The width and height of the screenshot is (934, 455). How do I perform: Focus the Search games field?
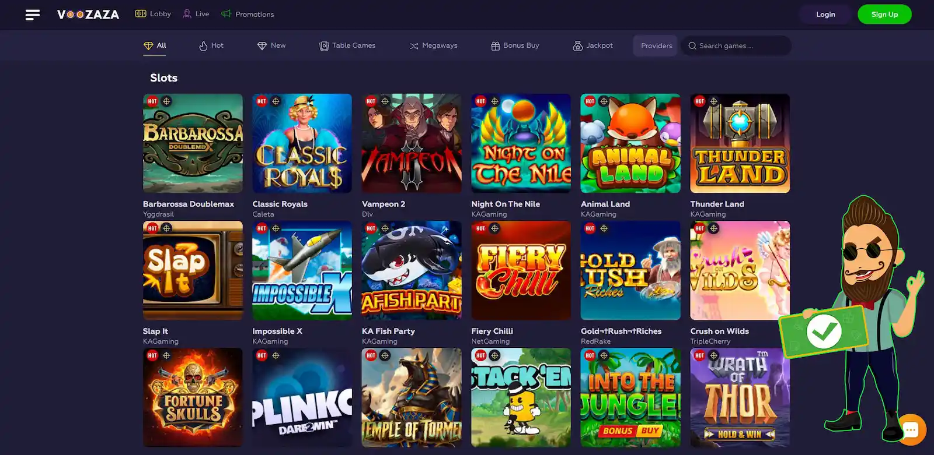pos(736,45)
